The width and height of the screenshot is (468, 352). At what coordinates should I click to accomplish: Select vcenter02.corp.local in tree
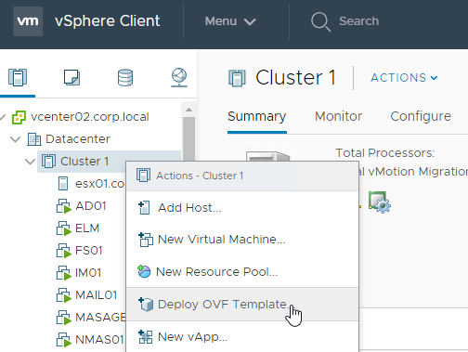point(90,117)
